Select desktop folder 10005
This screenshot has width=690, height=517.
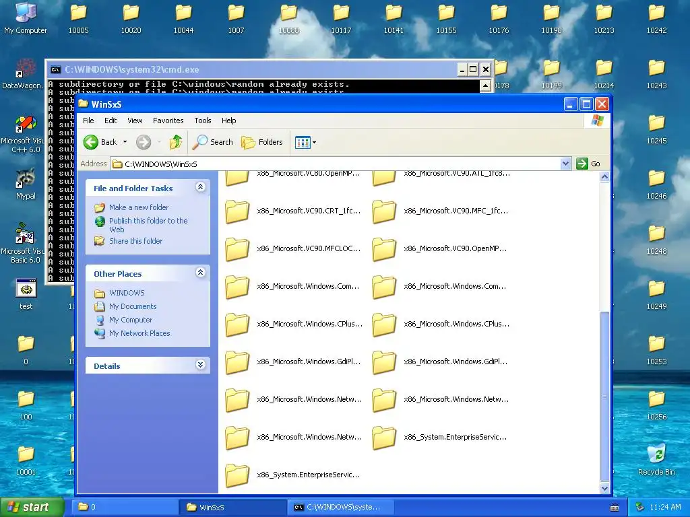tap(78, 20)
